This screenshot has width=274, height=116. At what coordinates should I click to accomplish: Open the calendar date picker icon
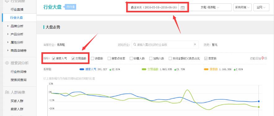tap(183, 8)
